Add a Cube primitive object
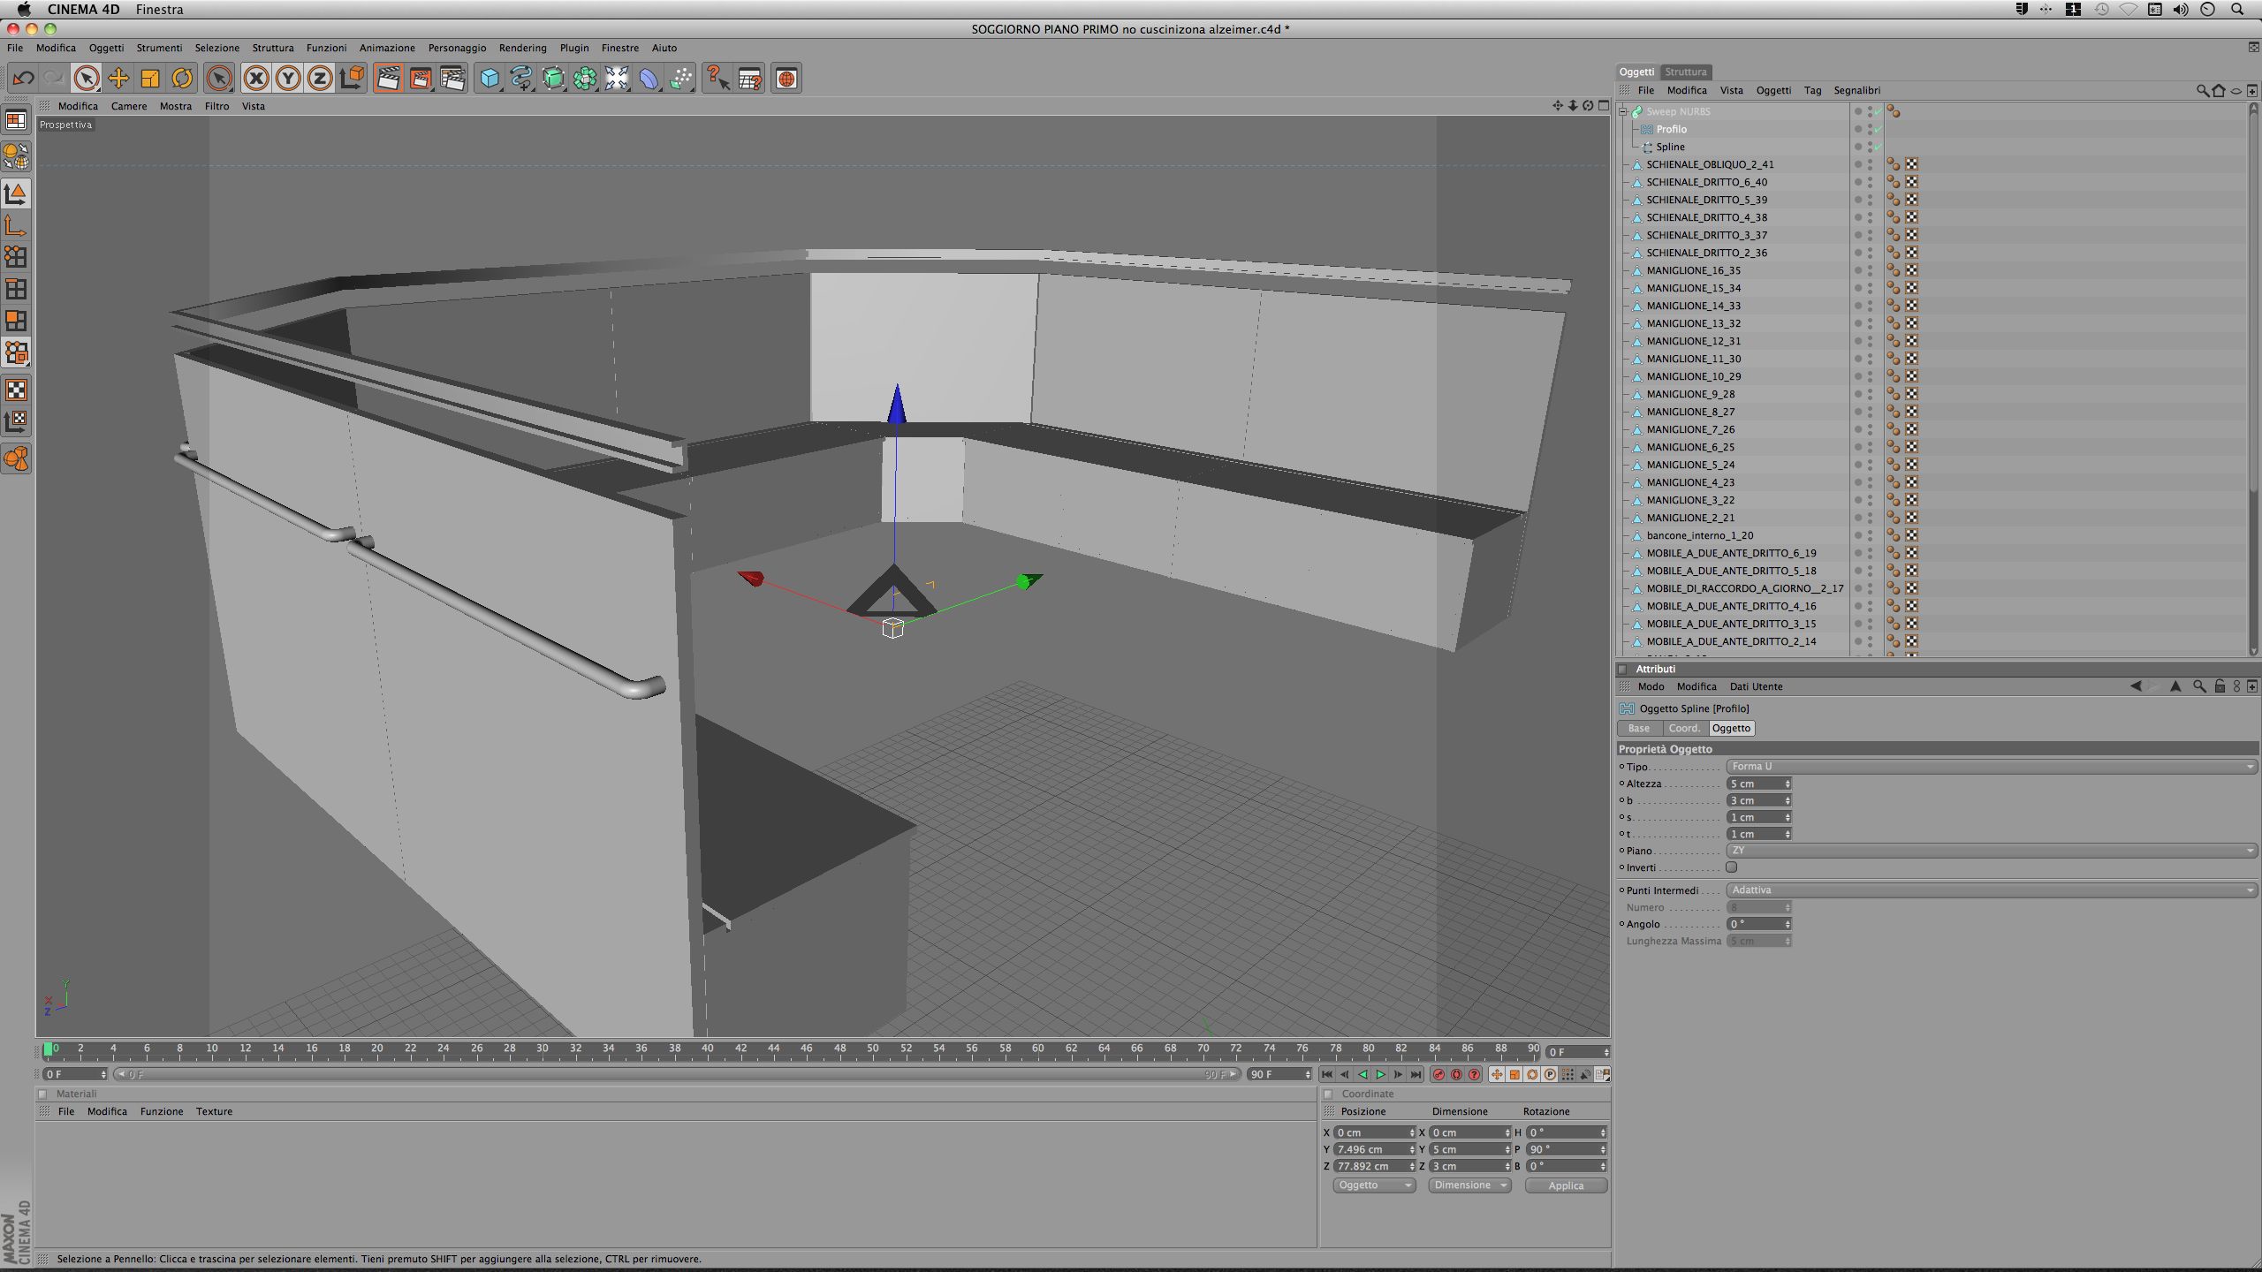The width and height of the screenshot is (2262, 1272). [x=489, y=79]
